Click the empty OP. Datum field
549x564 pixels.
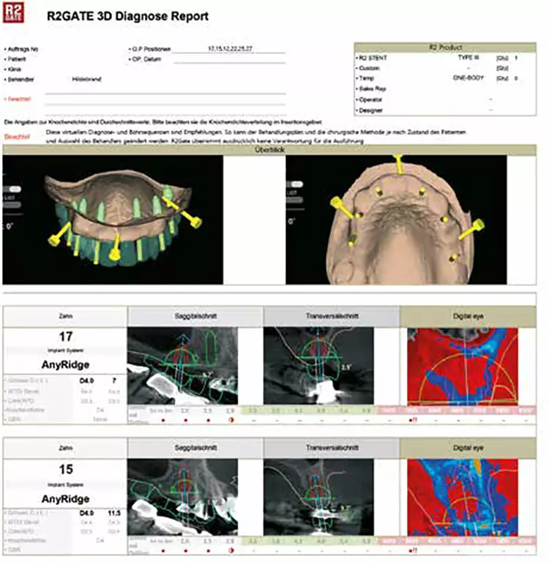229,59
